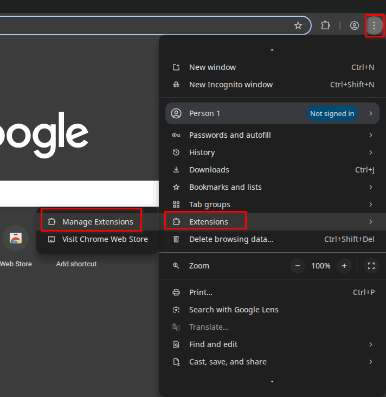
Task: Bookmark this tab with the star icon
Action: (x=298, y=25)
